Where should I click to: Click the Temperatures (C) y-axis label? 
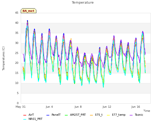tap(3, 58)
